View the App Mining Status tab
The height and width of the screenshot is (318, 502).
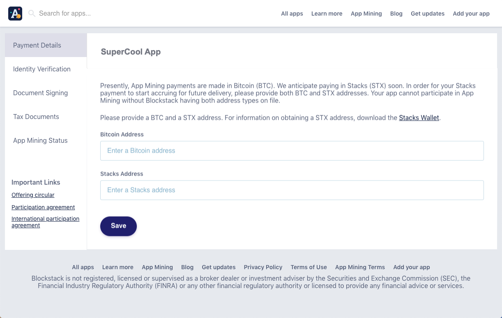point(40,140)
